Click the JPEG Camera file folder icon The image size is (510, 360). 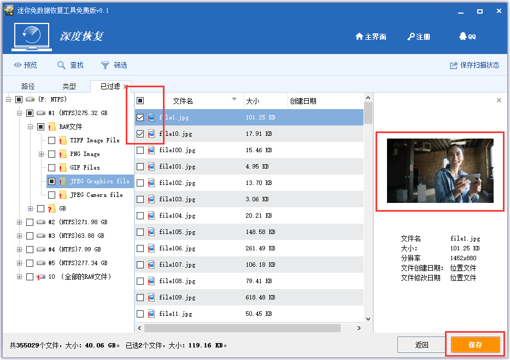(x=63, y=195)
